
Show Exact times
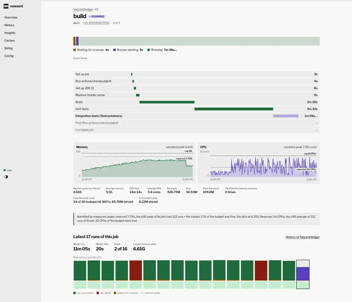[x=80, y=58]
